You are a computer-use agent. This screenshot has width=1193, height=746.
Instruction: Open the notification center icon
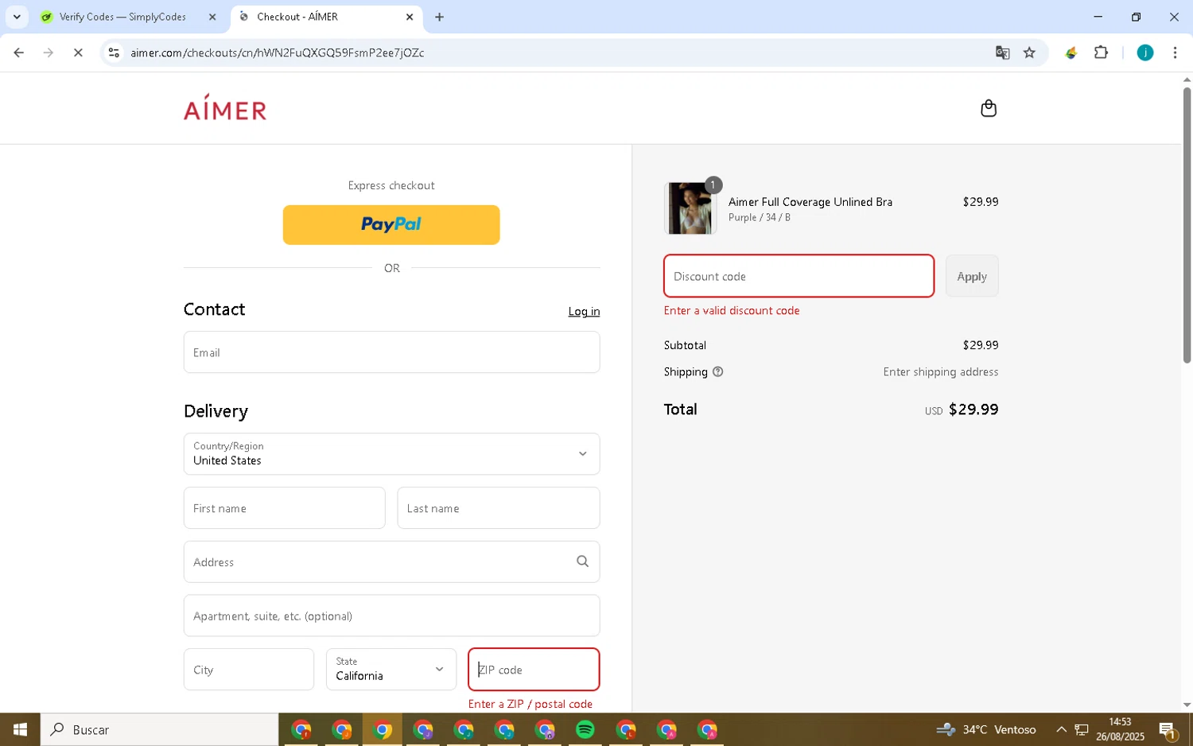[x=1168, y=729]
